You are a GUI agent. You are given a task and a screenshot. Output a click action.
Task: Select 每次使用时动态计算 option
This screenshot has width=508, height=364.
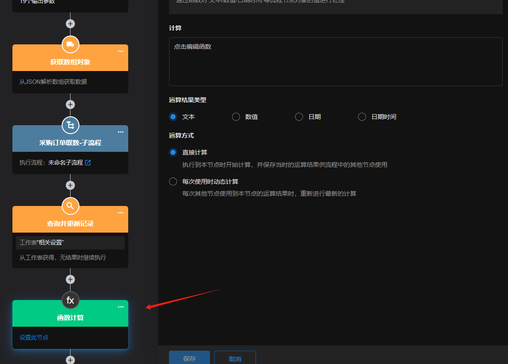[x=173, y=182]
